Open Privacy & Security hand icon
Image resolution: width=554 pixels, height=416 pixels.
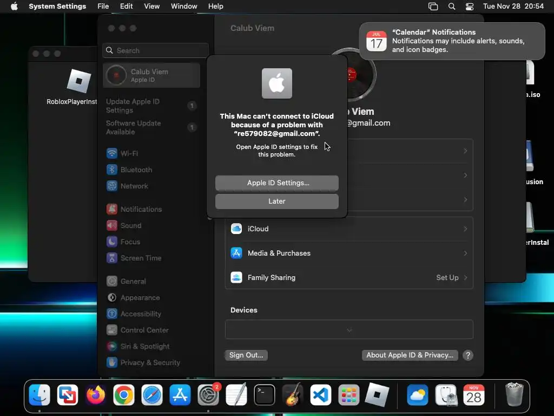click(111, 362)
